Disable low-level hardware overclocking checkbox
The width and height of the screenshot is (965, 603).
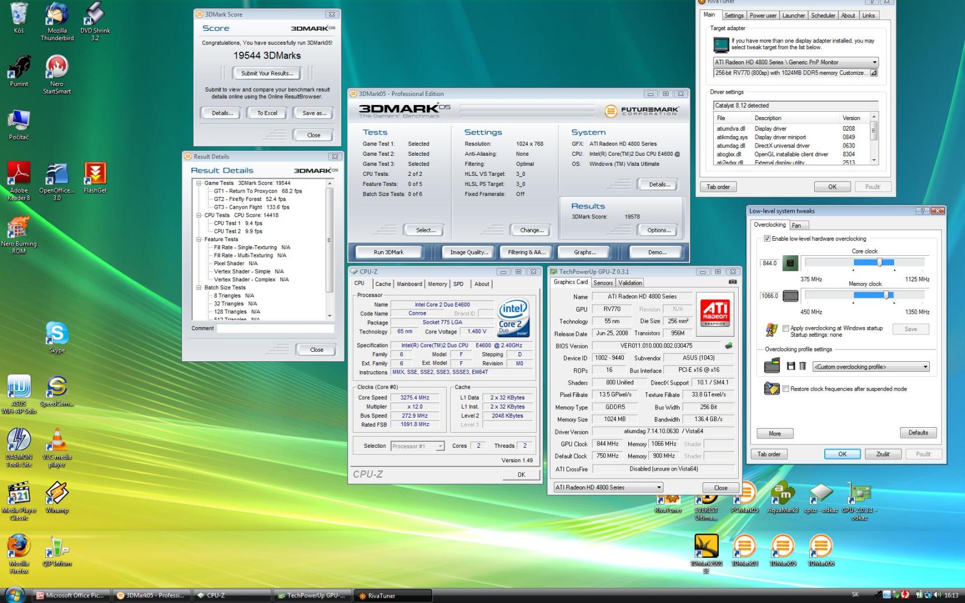coord(767,238)
